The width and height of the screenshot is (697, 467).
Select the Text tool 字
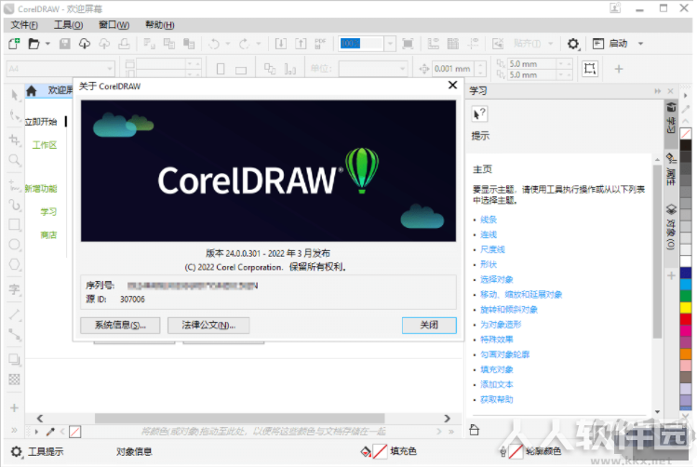click(x=15, y=289)
